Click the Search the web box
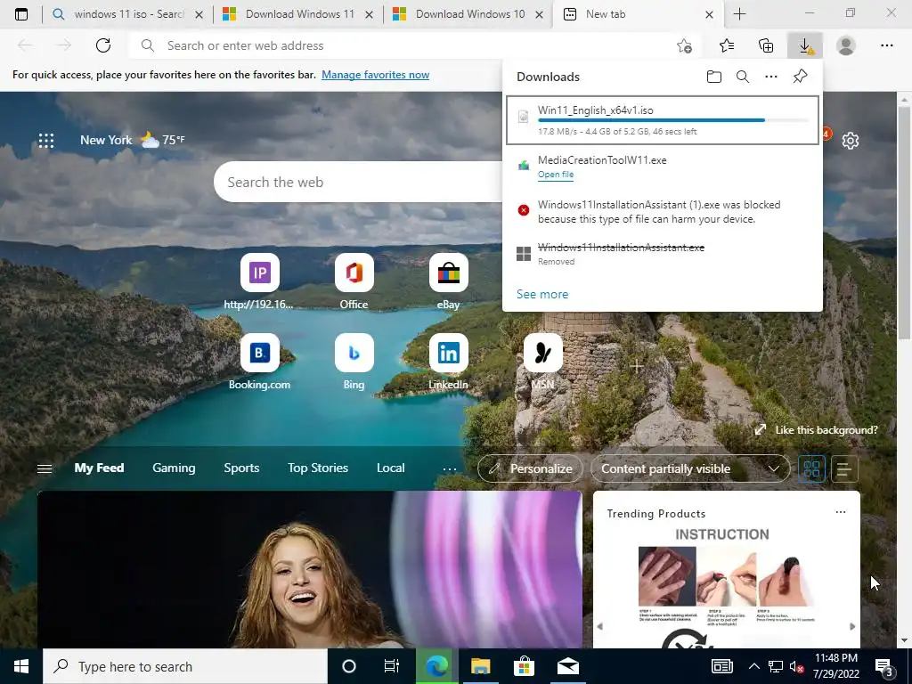 (358, 182)
